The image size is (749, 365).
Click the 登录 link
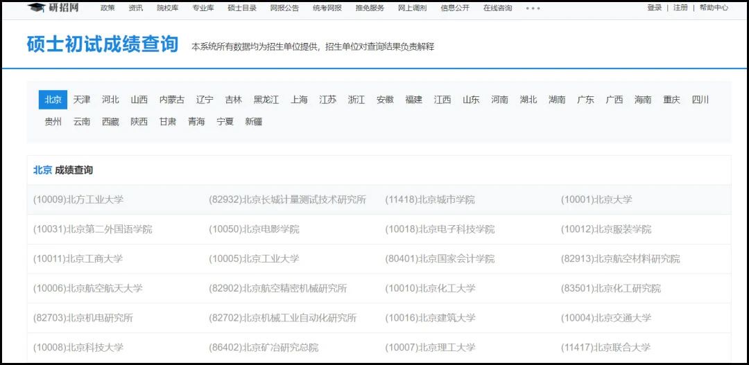point(654,8)
